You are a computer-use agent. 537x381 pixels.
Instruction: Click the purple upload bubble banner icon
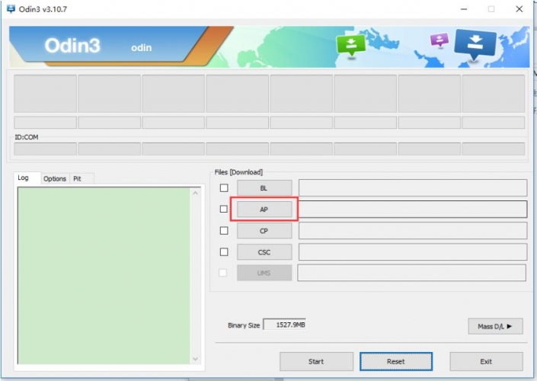pyautogui.click(x=440, y=40)
